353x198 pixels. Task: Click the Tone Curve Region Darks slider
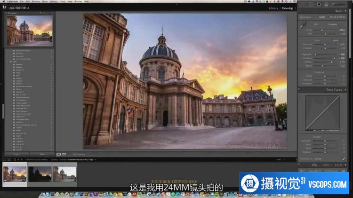tap(325, 148)
